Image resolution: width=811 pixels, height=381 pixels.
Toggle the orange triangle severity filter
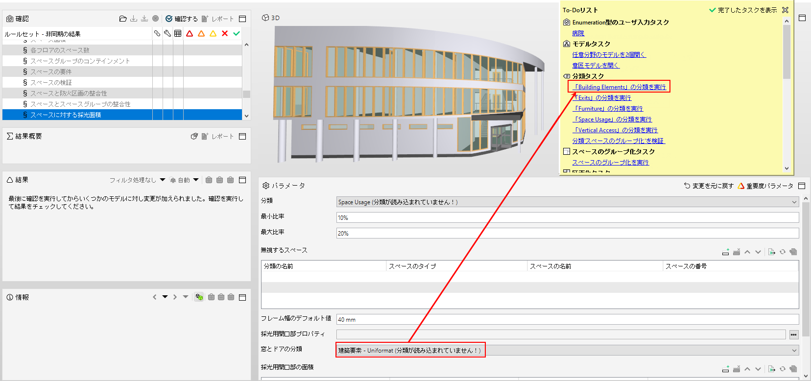(201, 33)
